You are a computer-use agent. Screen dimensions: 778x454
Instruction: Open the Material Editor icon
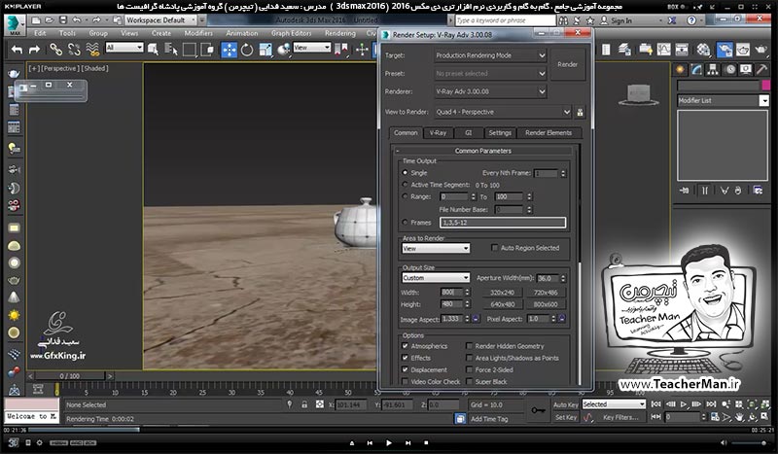pyautogui.click(x=703, y=50)
